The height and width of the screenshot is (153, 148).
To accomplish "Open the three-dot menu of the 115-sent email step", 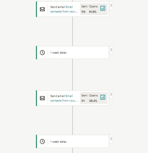I will [x=111, y=5].
